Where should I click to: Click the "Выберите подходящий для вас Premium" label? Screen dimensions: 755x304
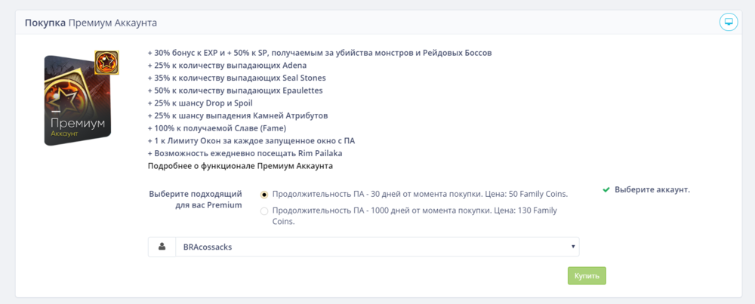tap(196, 199)
